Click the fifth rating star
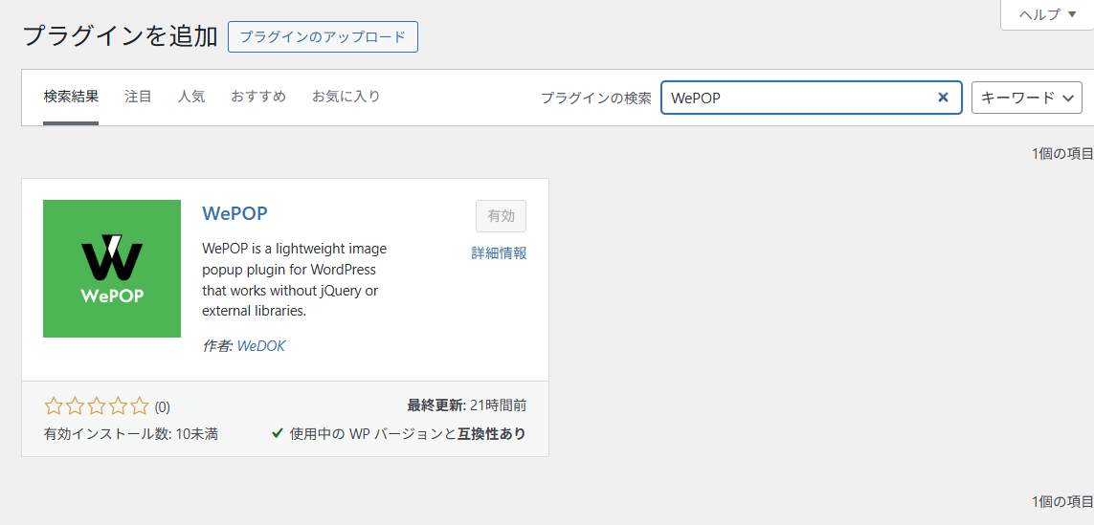The width and height of the screenshot is (1094, 525). point(140,405)
